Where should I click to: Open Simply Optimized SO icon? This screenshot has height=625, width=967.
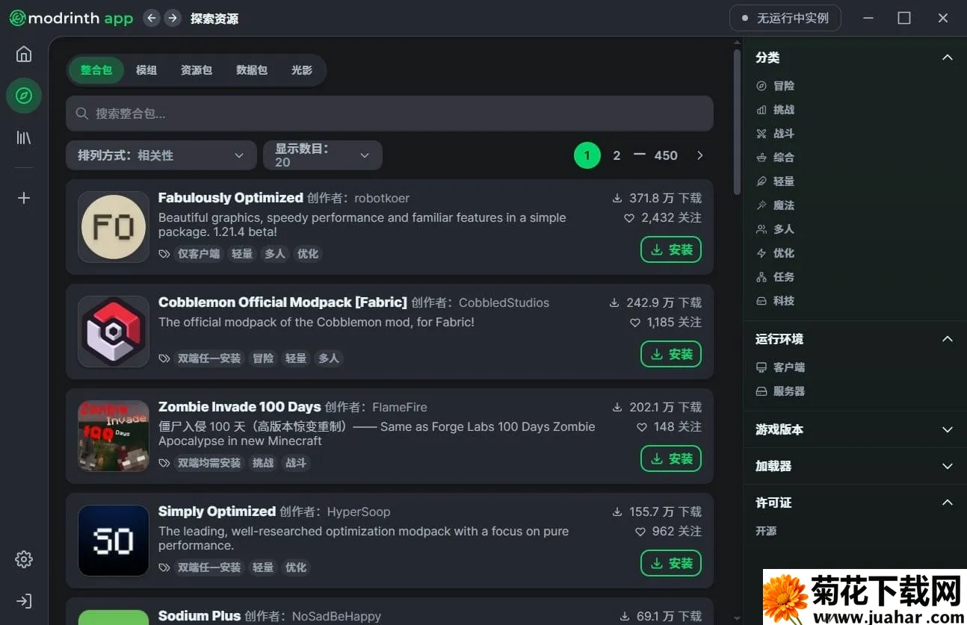click(114, 541)
